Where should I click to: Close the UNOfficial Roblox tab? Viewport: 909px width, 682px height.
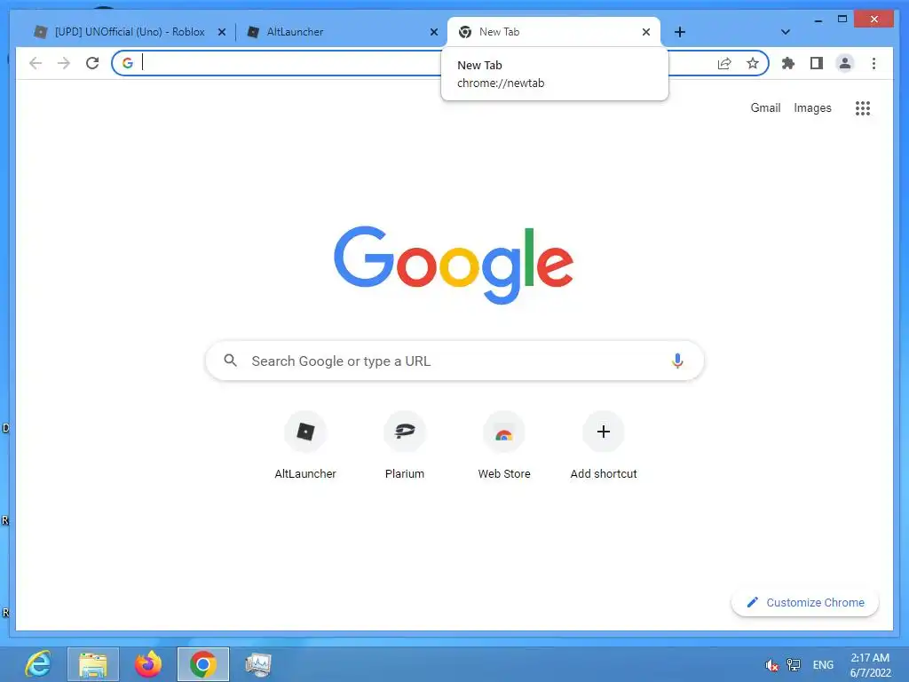(x=221, y=32)
